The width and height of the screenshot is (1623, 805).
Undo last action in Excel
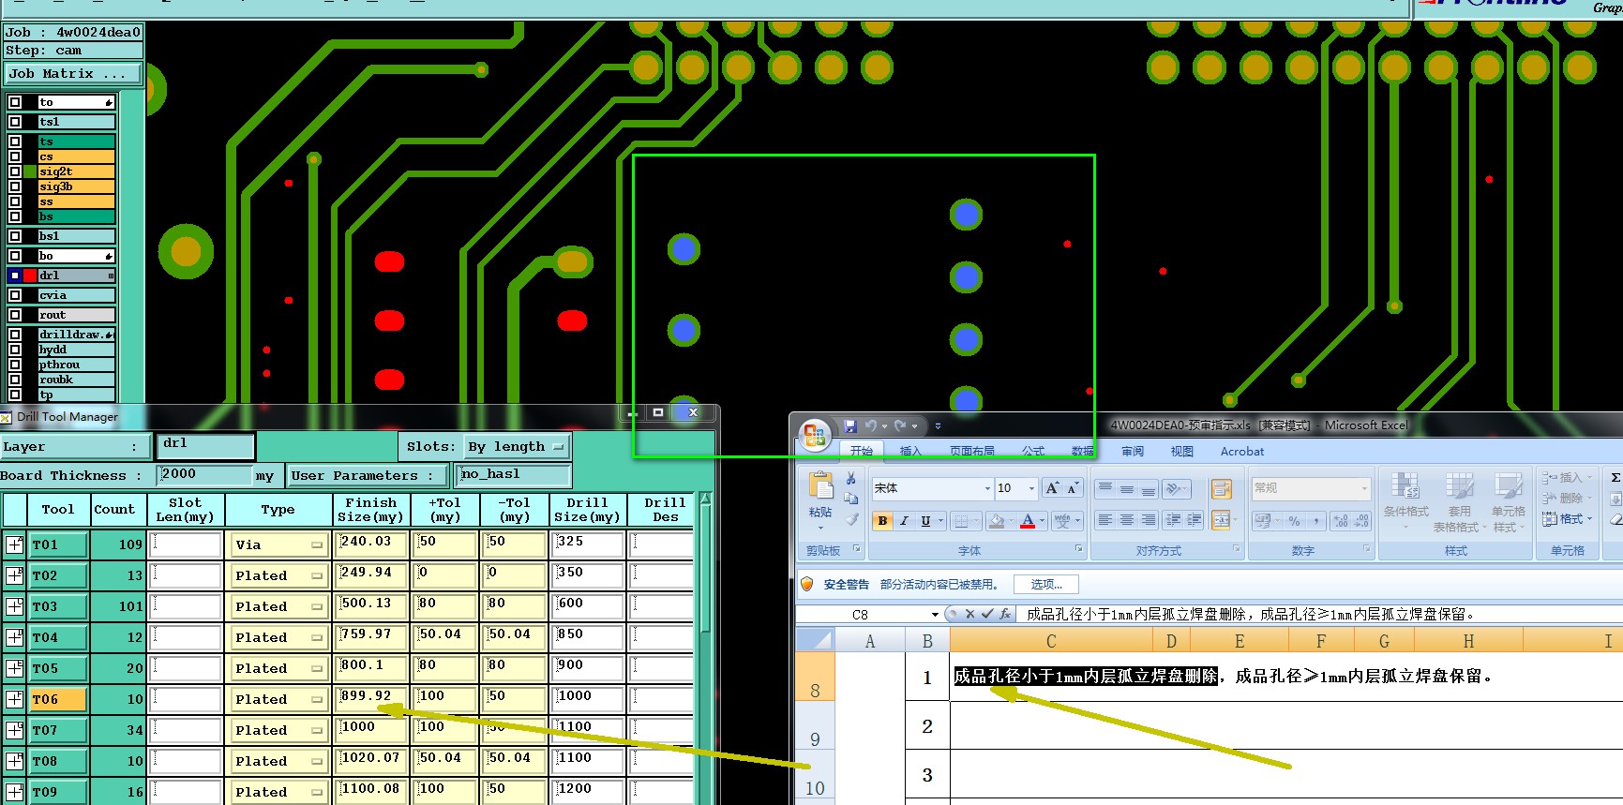[870, 425]
